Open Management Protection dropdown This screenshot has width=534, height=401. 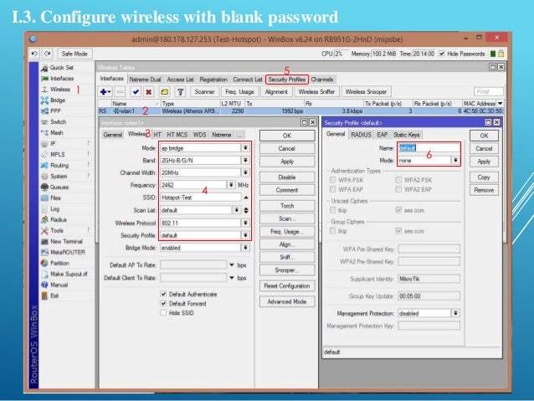coord(455,313)
